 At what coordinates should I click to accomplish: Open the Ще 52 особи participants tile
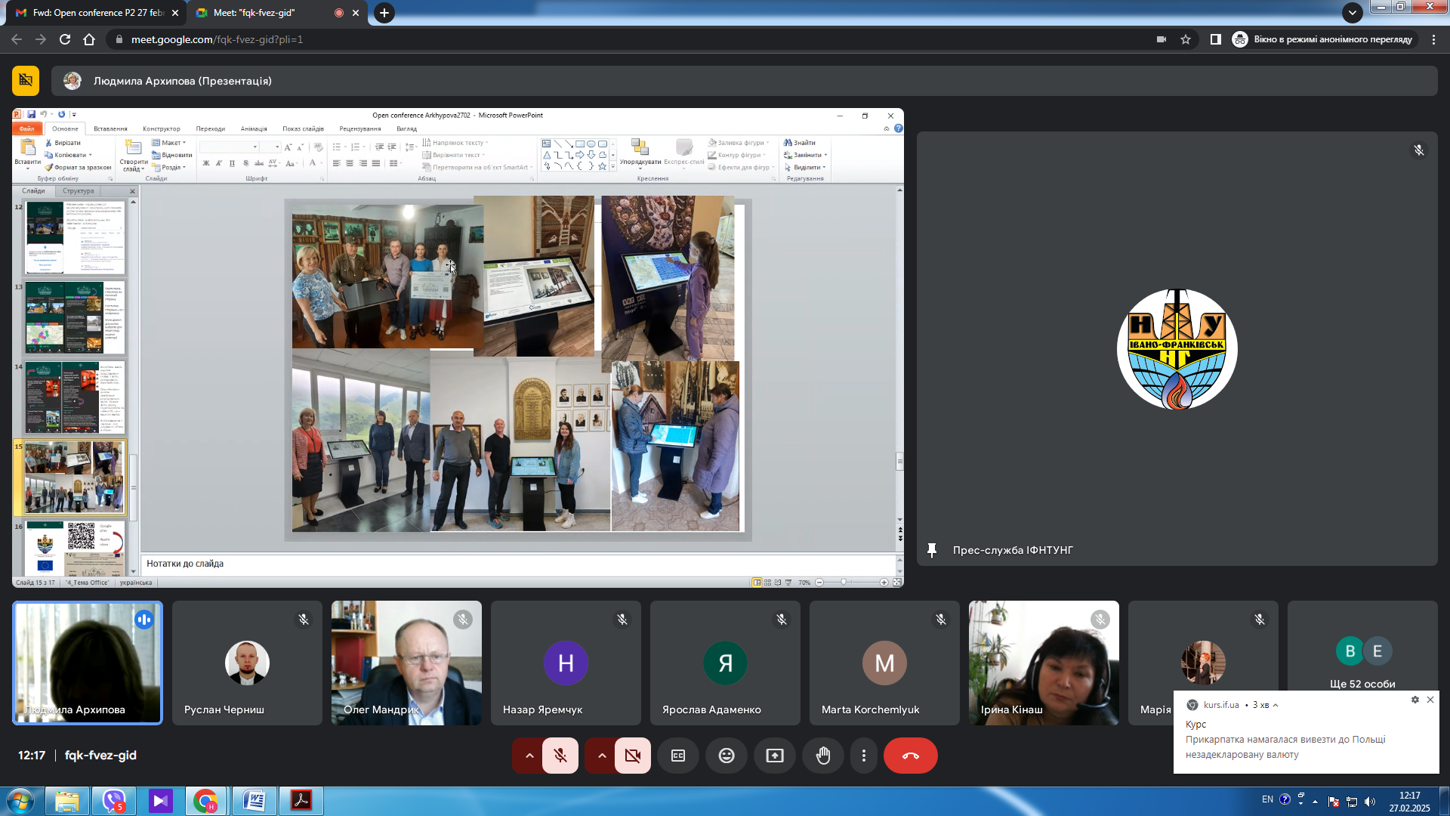click(1362, 663)
